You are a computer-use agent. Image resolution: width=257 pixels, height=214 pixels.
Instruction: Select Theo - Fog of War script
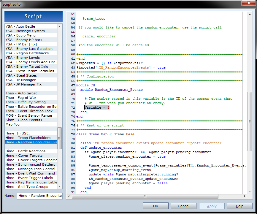click(x=31, y=98)
